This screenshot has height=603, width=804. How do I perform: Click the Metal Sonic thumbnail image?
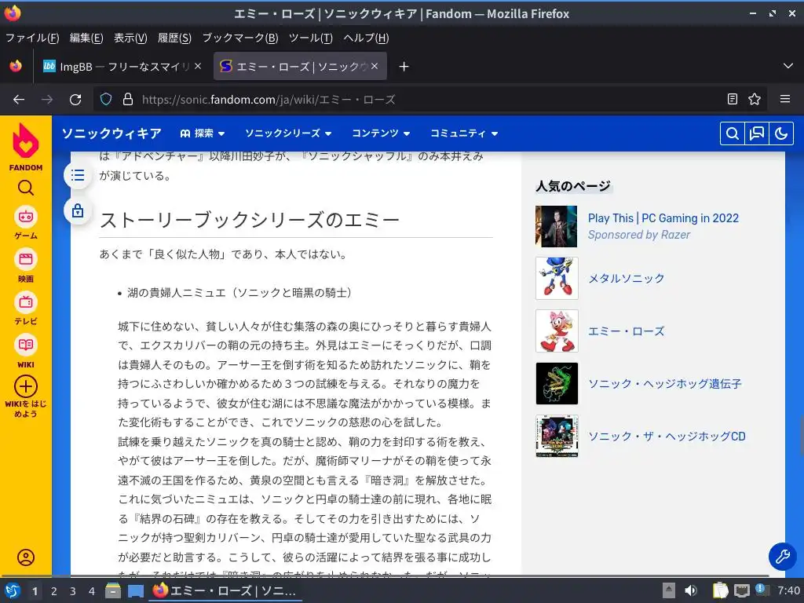pyautogui.click(x=557, y=279)
